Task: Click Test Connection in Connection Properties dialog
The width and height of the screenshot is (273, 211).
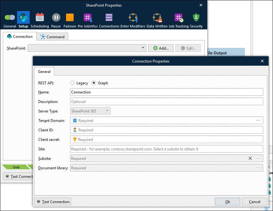Action: pyautogui.click(x=52, y=202)
